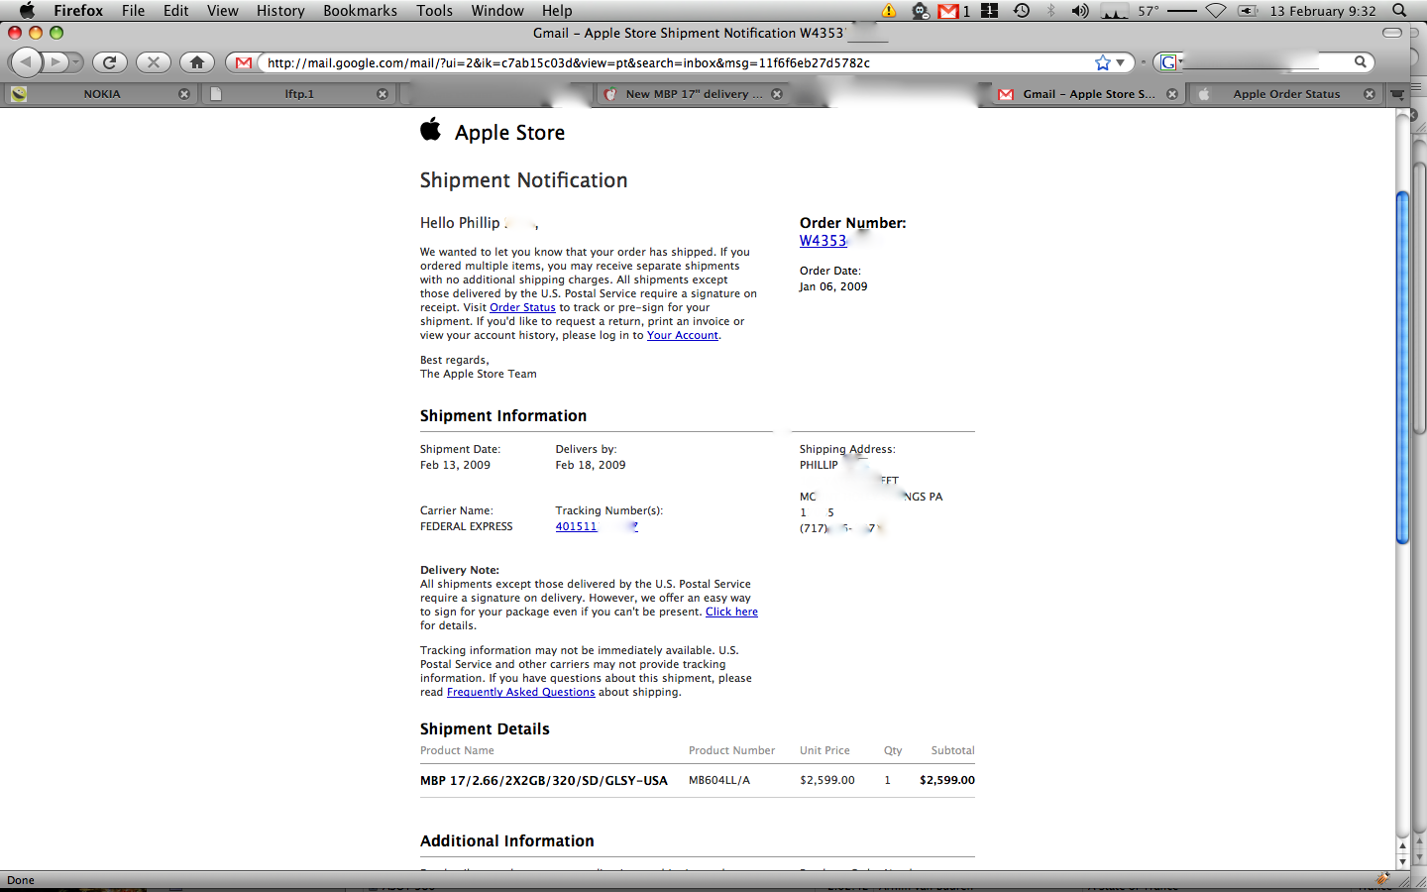The width and height of the screenshot is (1427, 892).
Task: Click the Apple logo next to Apple Store
Action: click(x=430, y=130)
